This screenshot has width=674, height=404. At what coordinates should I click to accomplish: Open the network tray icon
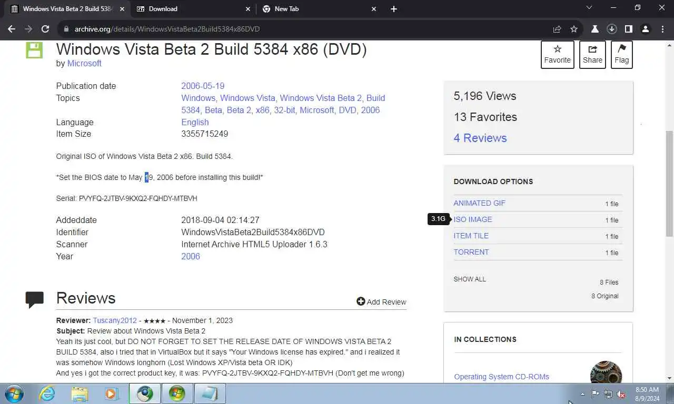pos(608,394)
